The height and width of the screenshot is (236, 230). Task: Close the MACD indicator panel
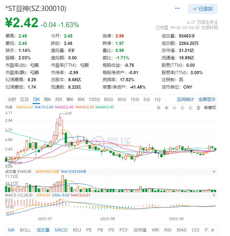(x=214, y=195)
